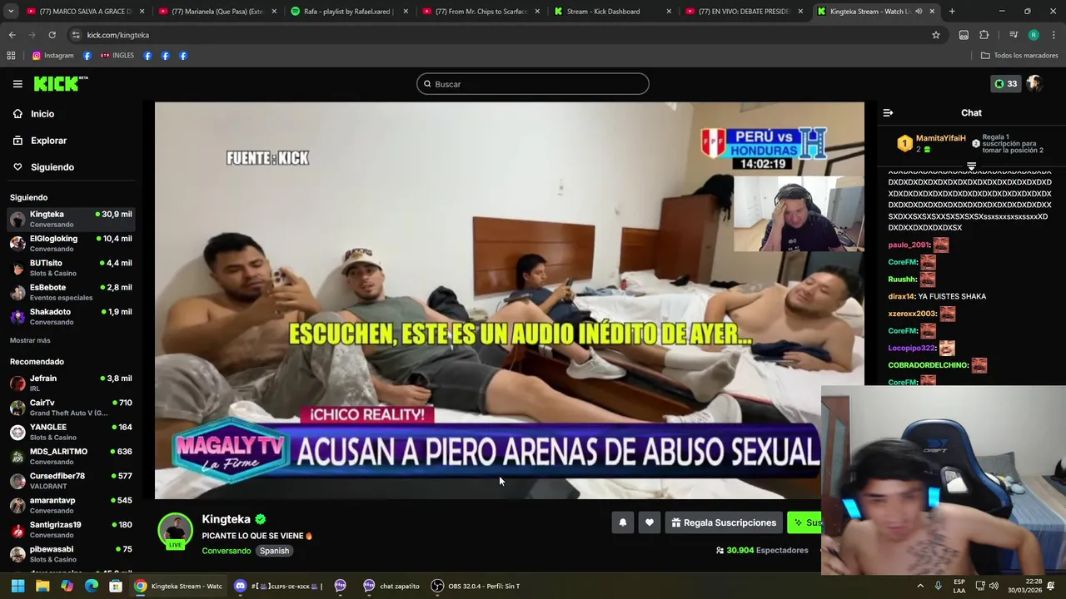Open the tab search dropdown arrow
Image resolution: width=1066 pixels, height=599 pixels.
[x=11, y=12]
